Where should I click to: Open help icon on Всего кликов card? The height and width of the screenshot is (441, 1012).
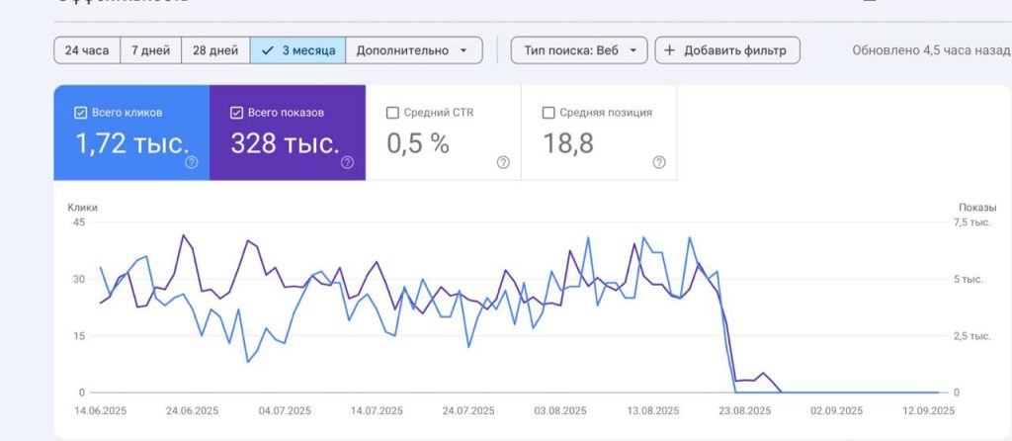[191, 163]
